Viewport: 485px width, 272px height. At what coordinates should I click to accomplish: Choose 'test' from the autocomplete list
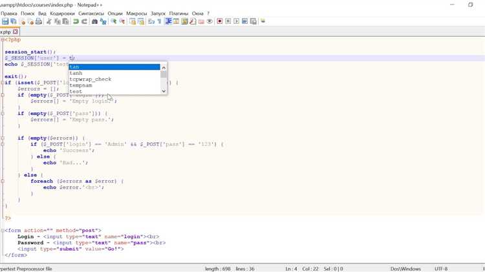coord(114,92)
